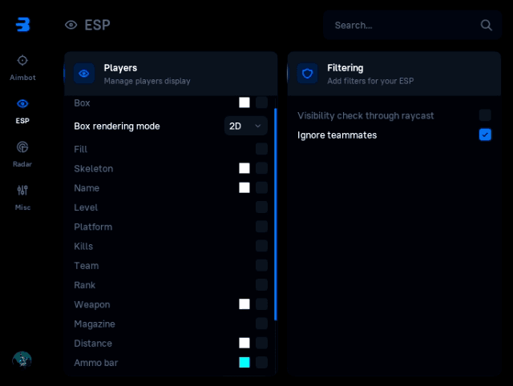513x386 pixels.
Task: Click the app logo icon in the sidebar
Action: pyautogui.click(x=22, y=24)
